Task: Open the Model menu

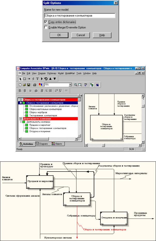Action: tap(61, 73)
